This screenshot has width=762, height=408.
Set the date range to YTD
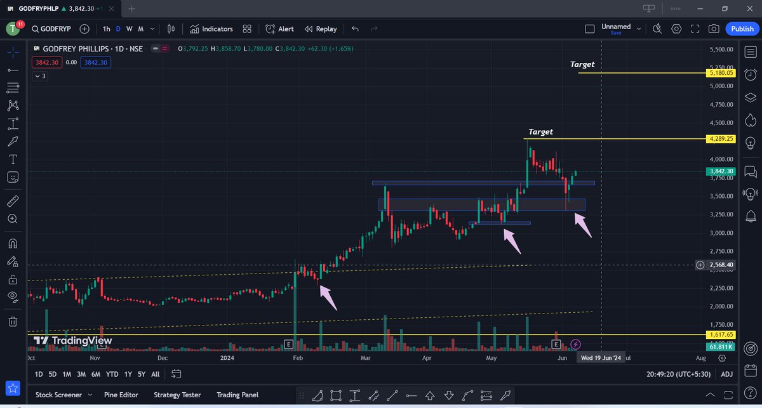112,374
